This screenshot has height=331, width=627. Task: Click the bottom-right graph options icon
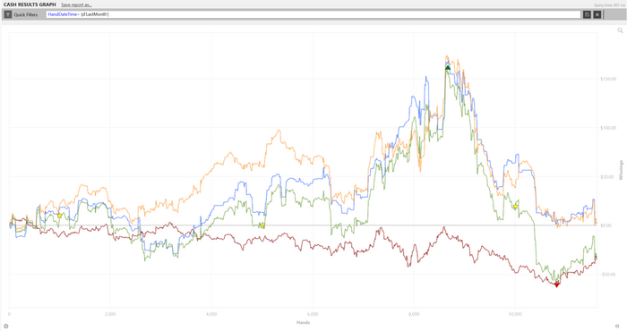tap(617, 327)
